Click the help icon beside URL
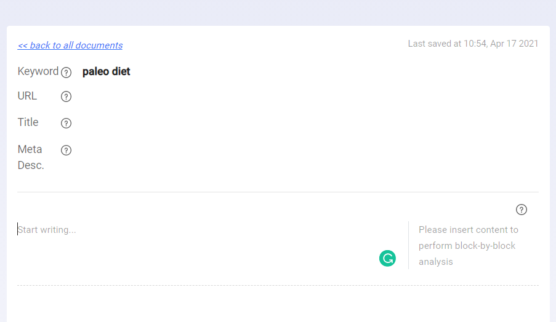 click(x=66, y=96)
